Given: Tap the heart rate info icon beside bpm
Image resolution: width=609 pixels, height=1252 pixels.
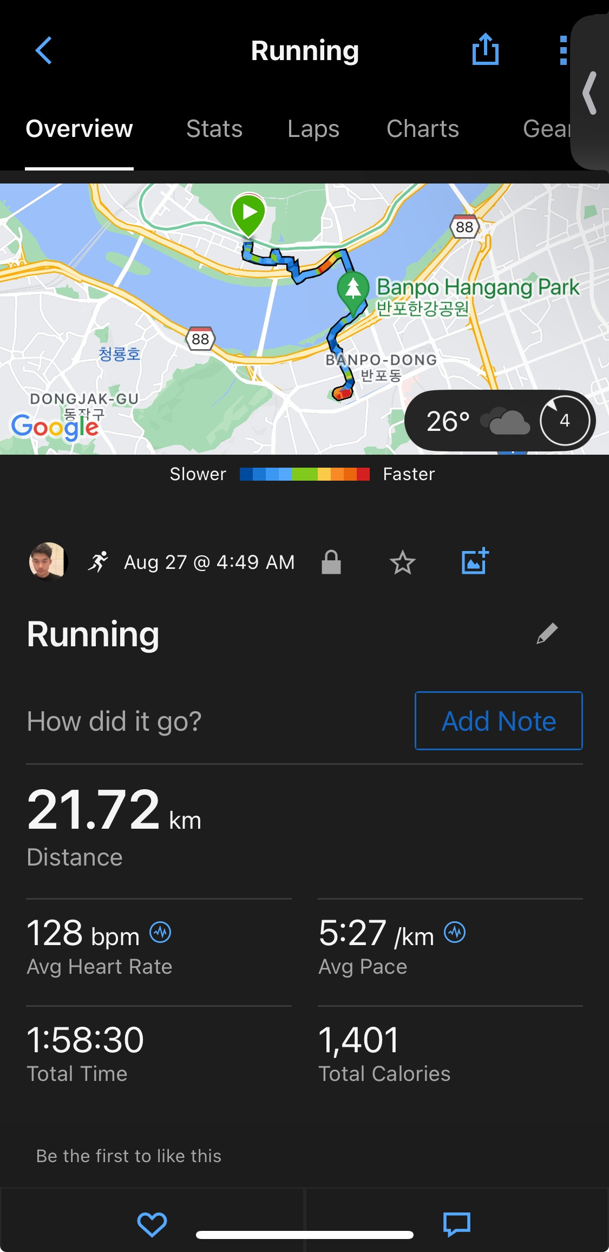Looking at the screenshot, I should tap(160, 932).
